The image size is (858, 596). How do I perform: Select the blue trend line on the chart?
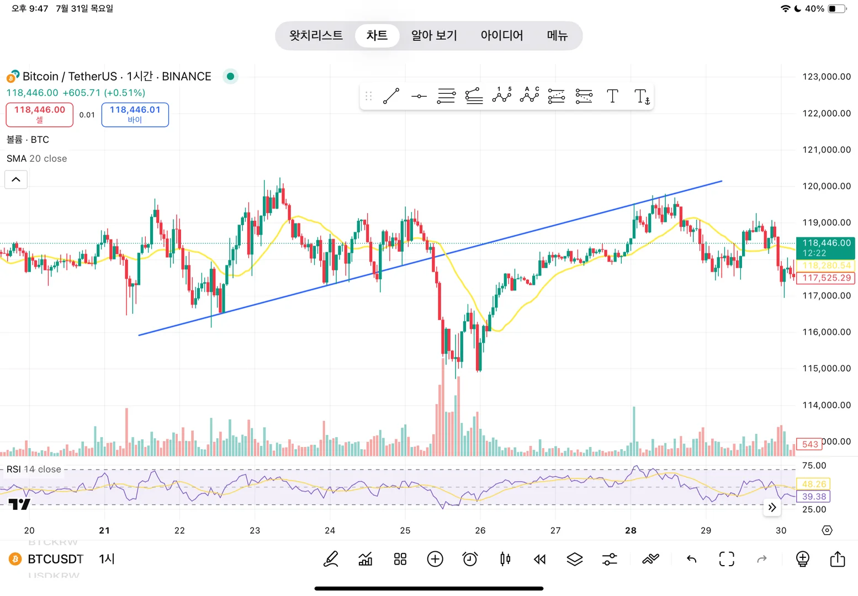[431, 258]
